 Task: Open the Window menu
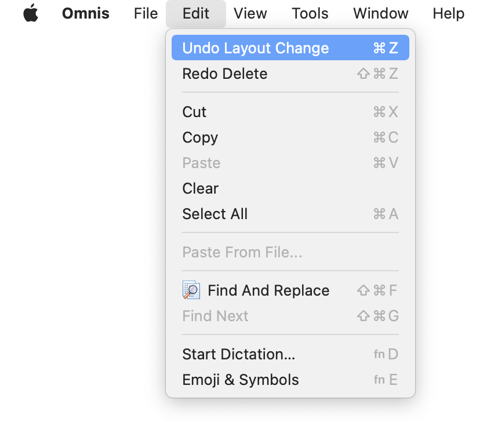(x=380, y=13)
